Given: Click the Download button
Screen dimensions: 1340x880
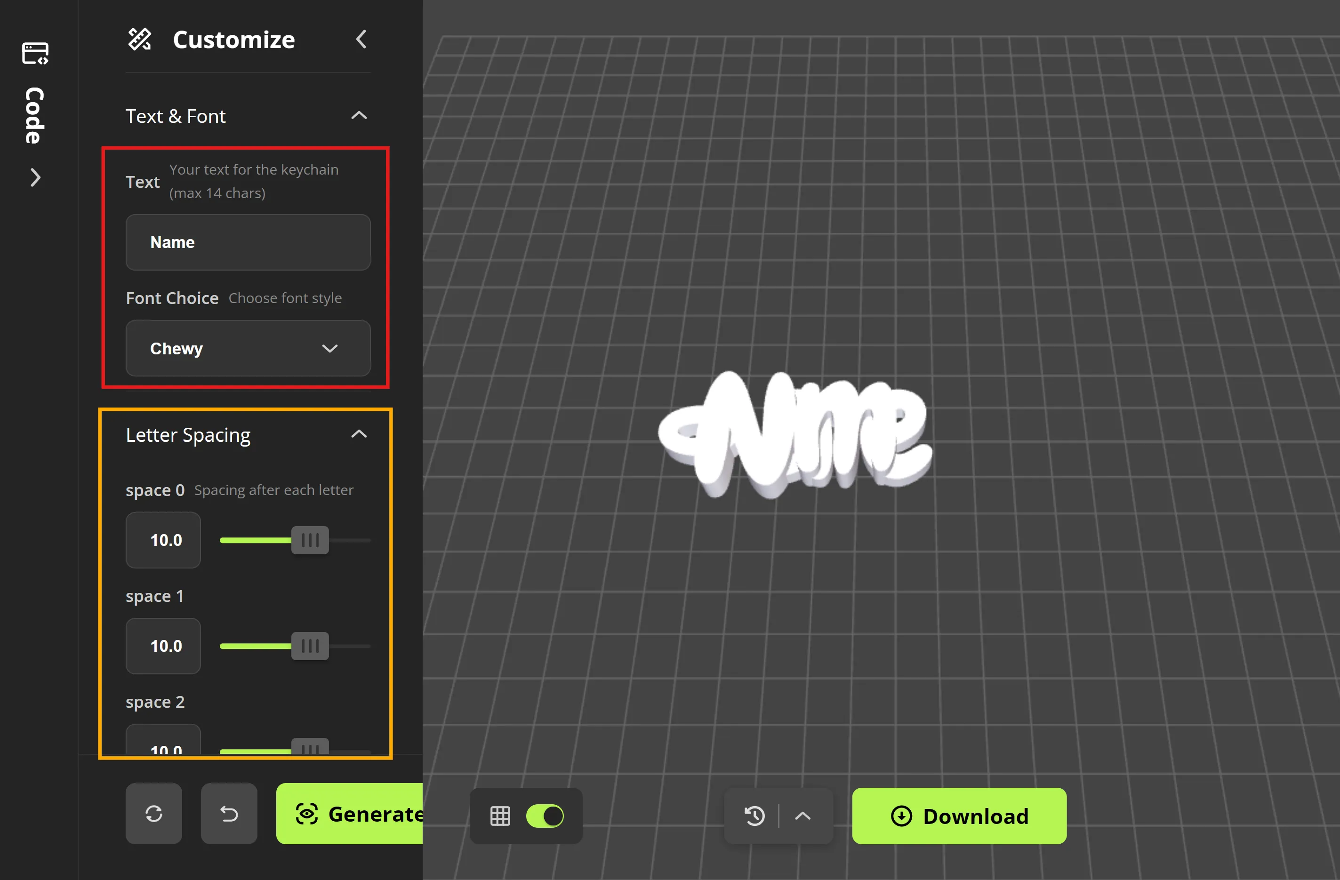Looking at the screenshot, I should pos(959,816).
